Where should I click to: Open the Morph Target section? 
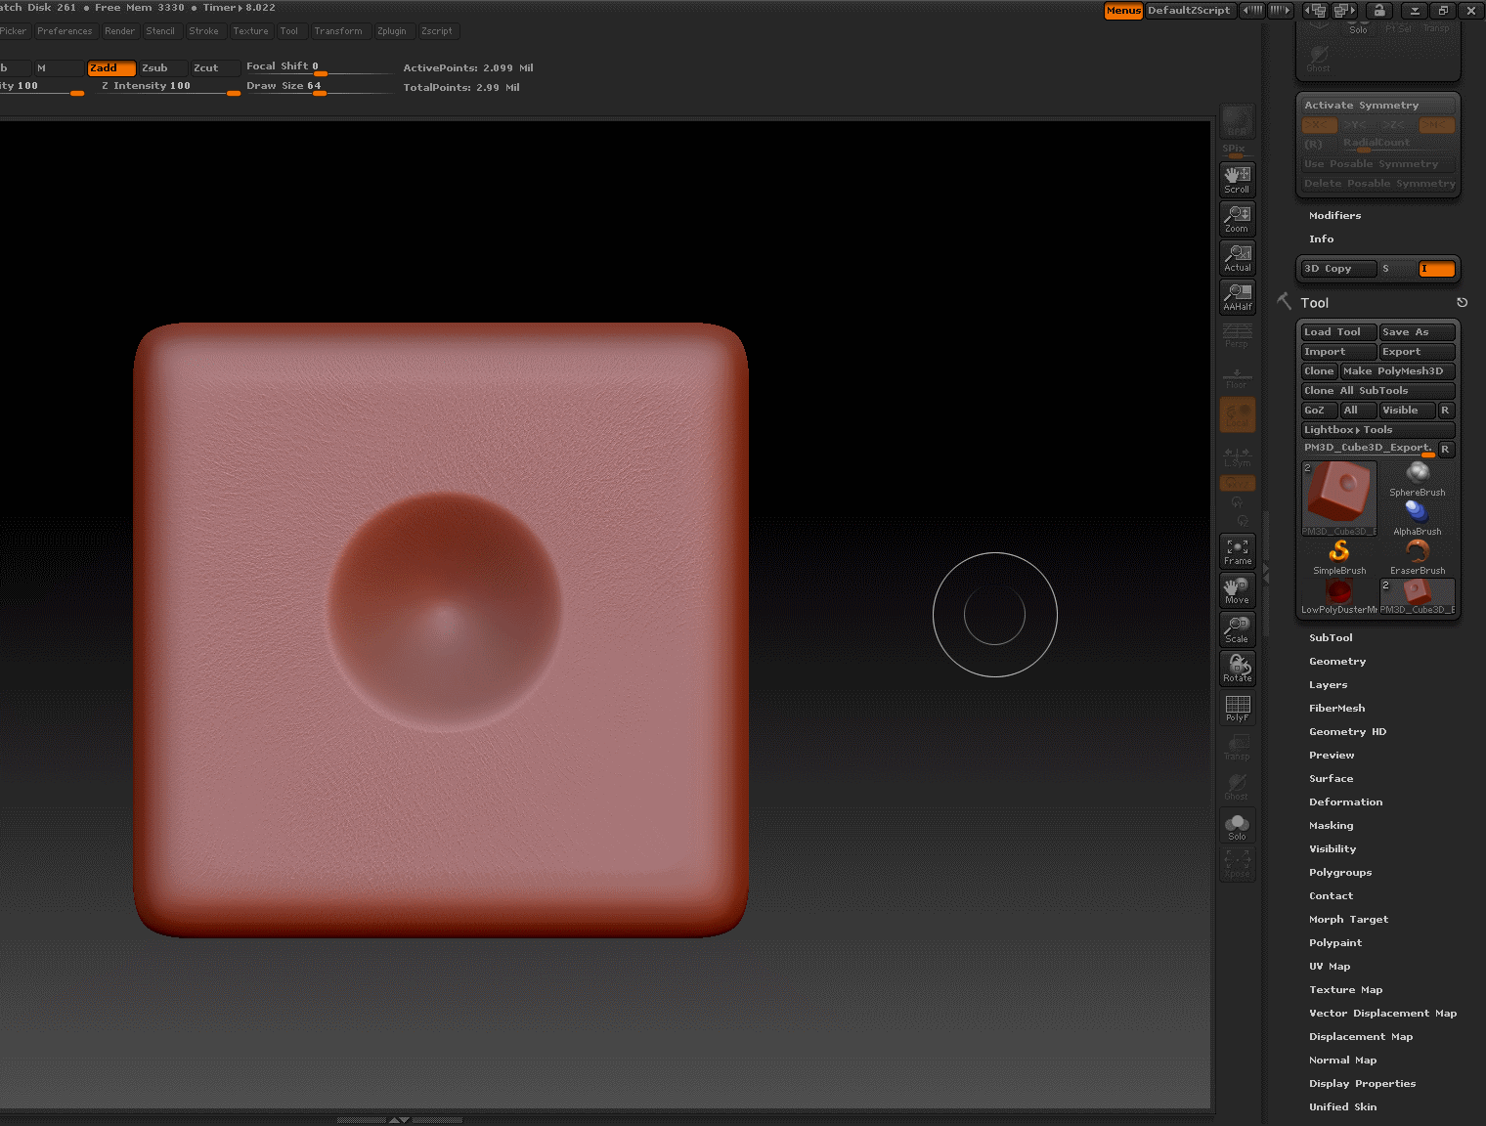(x=1348, y=919)
